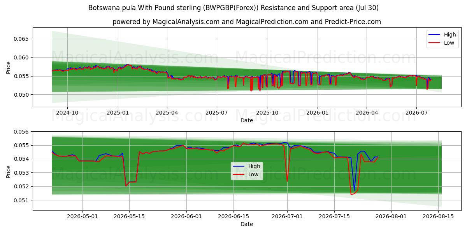Click the 'Date' axis label under bottom chart
This screenshot has height=233, width=467.
pyautogui.click(x=247, y=224)
